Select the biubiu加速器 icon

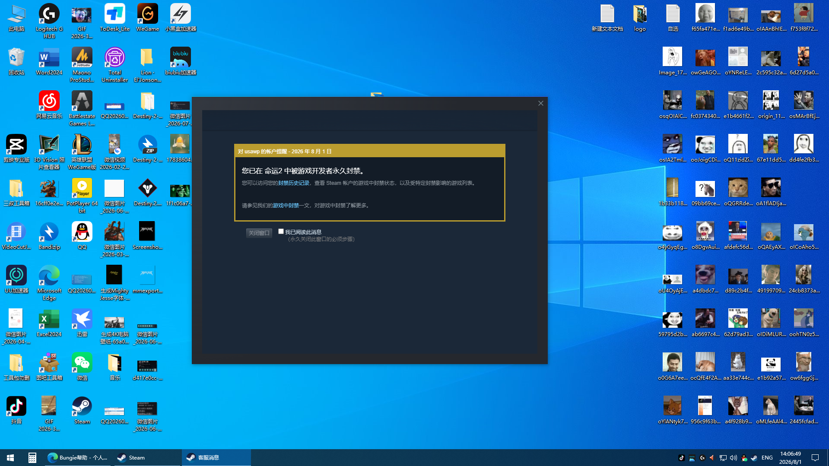coord(181,62)
